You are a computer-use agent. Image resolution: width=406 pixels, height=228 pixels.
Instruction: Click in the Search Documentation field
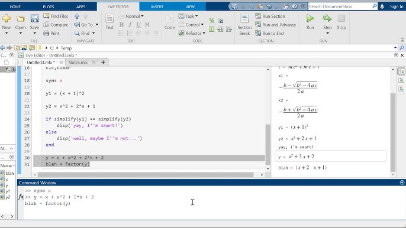pyautogui.click(x=340, y=6)
